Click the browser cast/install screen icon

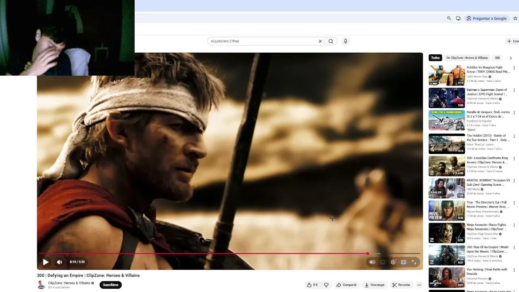458,18
